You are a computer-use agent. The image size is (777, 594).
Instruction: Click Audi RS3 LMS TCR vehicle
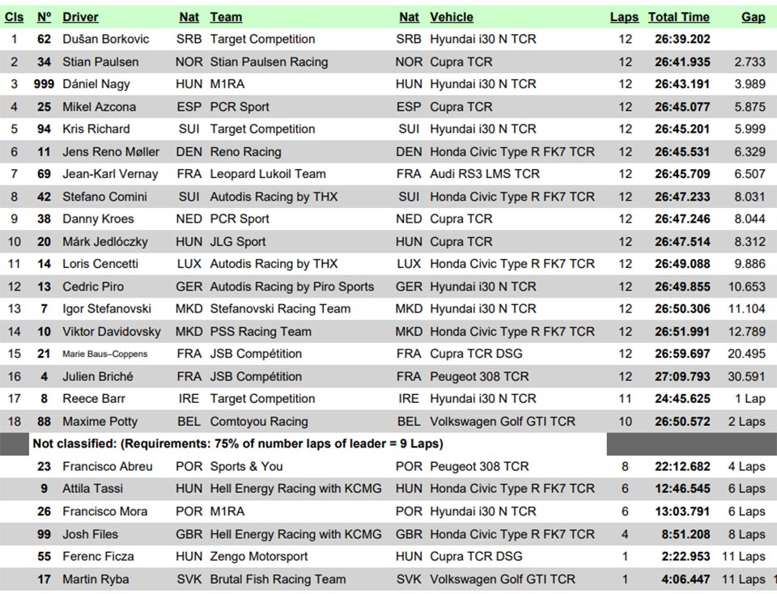click(x=485, y=174)
